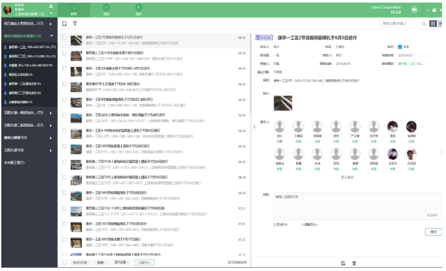Select the sidebar model ending with (77)

29,47
